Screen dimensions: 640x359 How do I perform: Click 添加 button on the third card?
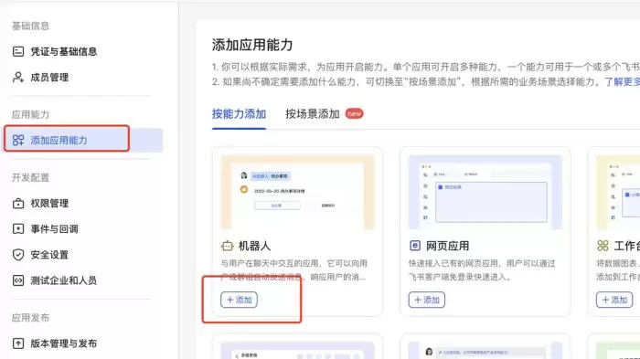614,300
